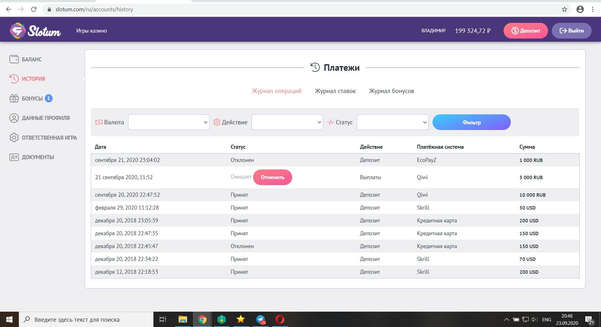Click the Windows search box in taskbar

[86, 319]
